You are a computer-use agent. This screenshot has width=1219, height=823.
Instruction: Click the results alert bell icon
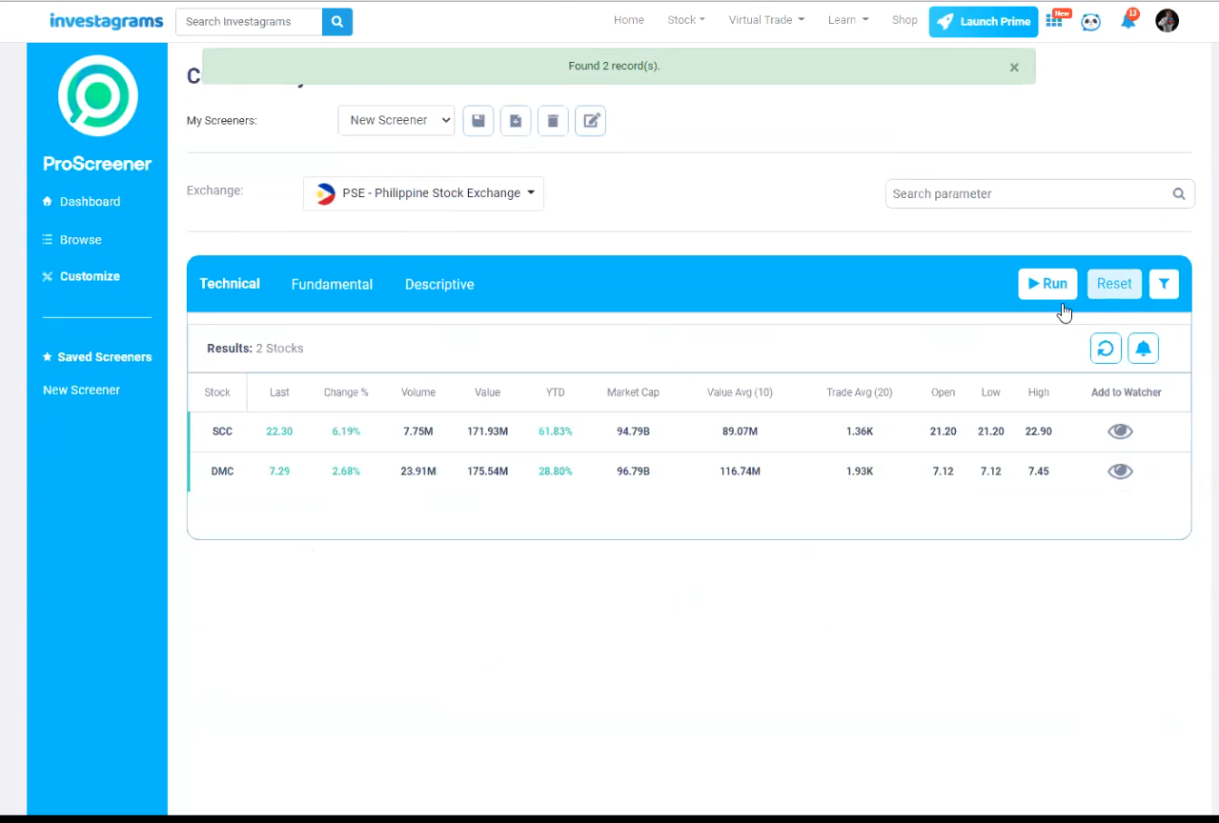(1144, 349)
